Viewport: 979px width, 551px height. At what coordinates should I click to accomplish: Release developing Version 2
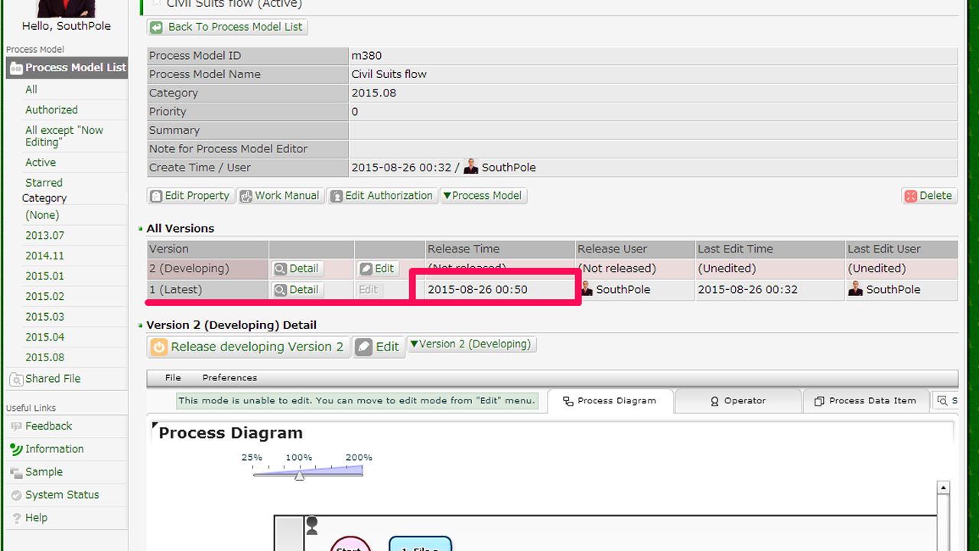[x=248, y=347]
